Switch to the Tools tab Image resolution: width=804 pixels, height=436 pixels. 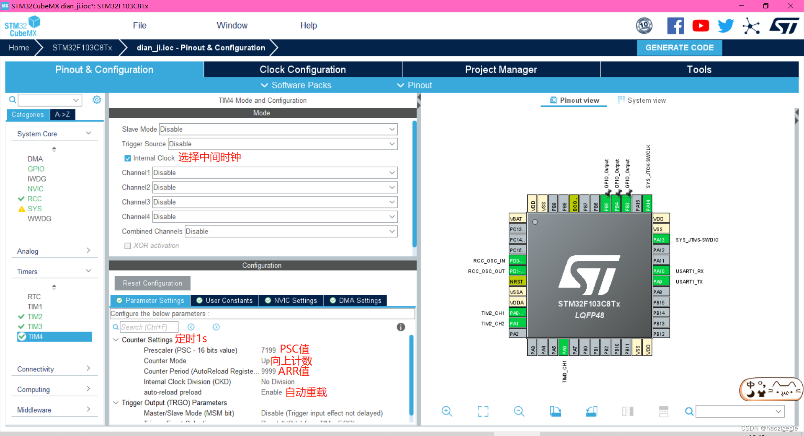pyautogui.click(x=699, y=70)
